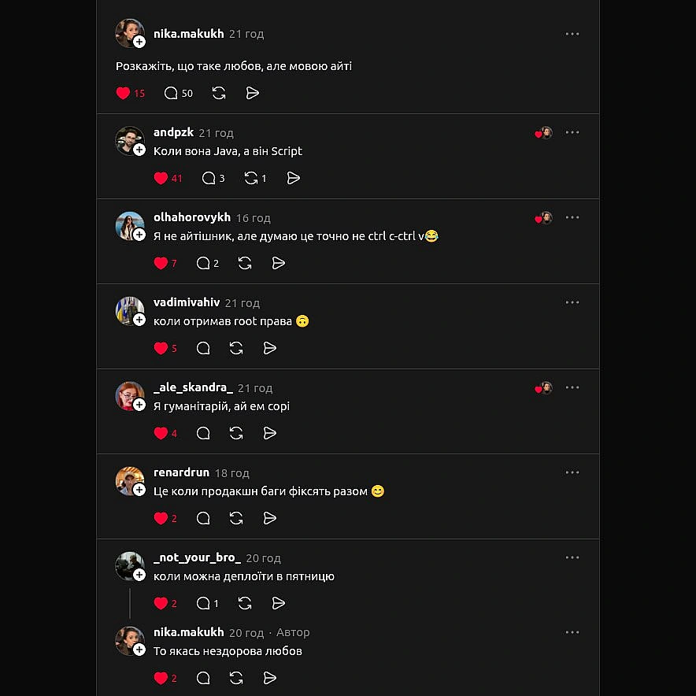Reply to olhahorovykh's ctrl c-ctrl v comment
The height and width of the screenshot is (696, 696).
point(203,263)
